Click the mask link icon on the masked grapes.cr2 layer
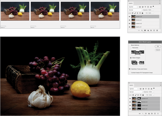The width and height of the screenshot is (162, 116). [136, 99]
